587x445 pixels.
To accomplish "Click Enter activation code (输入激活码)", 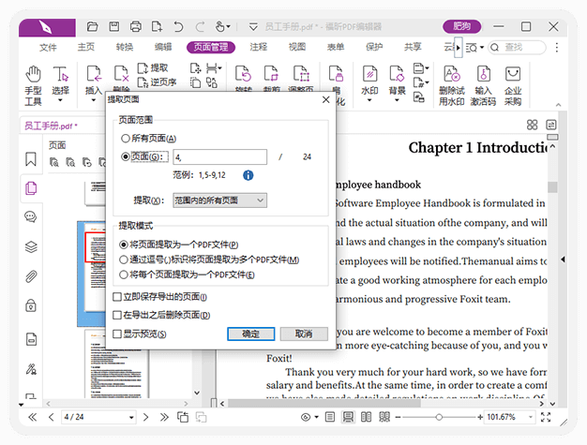I will [483, 85].
